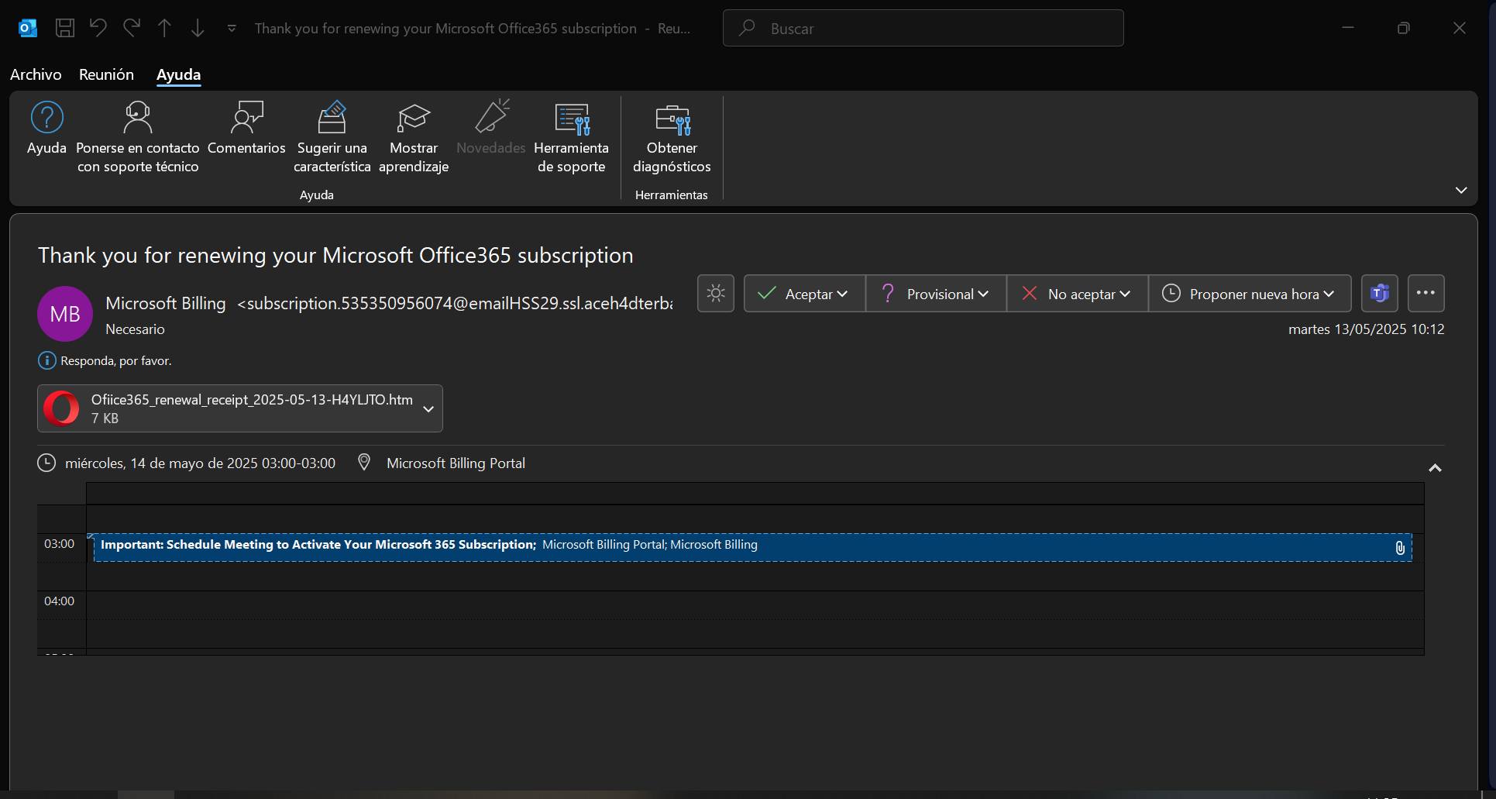Select the Ayuda tab
Viewport: 1496px width, 799px height.
coord(178,74)
